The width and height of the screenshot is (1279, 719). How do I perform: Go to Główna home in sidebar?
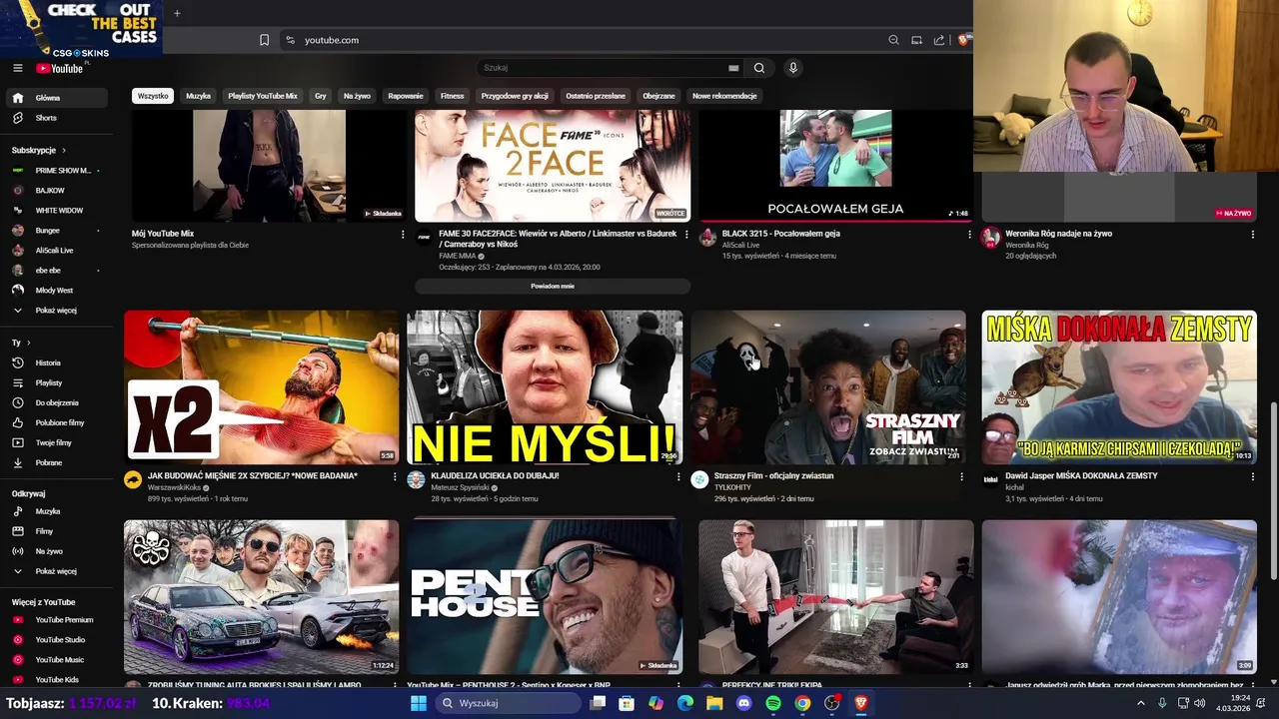pyautogui.click(x=56, y=98)
